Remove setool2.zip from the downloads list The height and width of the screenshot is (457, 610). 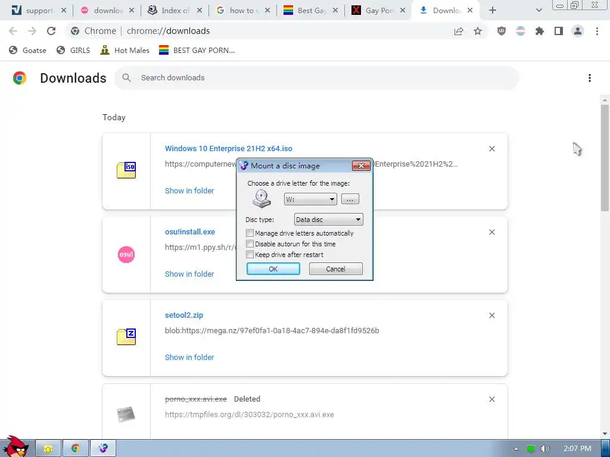491,315
